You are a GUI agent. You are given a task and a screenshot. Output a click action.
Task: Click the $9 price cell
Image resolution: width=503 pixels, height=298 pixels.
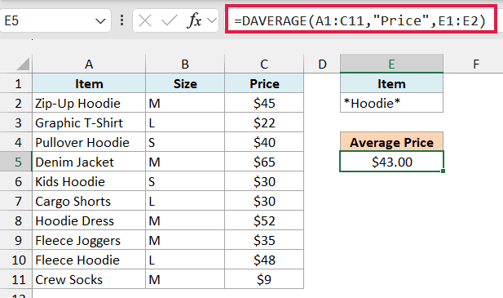tap(264, 279)
